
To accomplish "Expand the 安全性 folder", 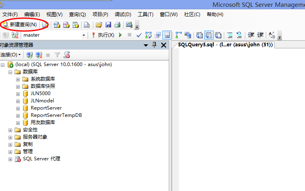I will click(11, 130).
